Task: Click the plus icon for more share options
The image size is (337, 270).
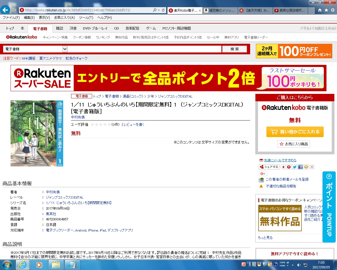Action: (x=312, y=167)
